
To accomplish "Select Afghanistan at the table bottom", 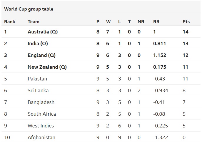I will coord(41,137).
